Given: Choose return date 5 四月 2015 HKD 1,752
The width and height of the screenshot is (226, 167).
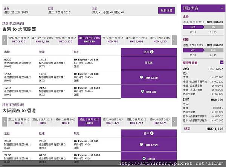Looking at the screenshot, I should click(x=136, y=122).
